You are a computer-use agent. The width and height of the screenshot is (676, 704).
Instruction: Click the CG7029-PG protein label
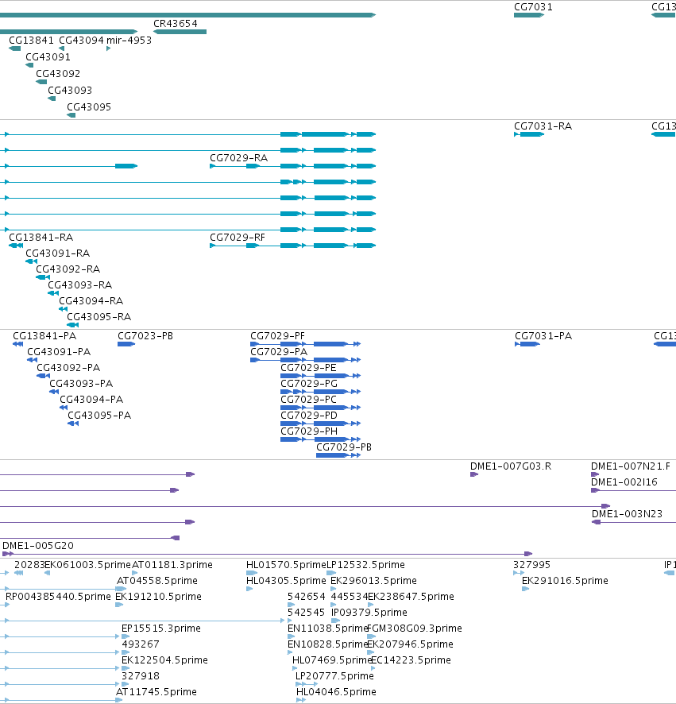[309, 384]
